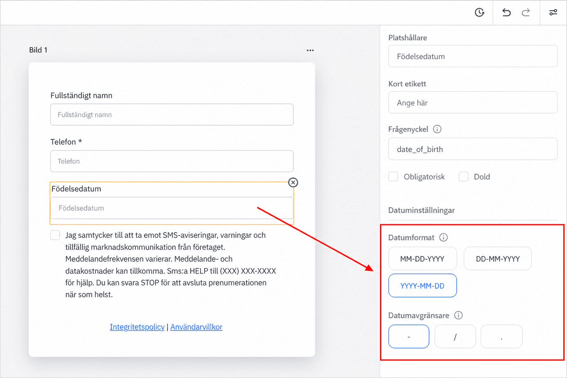The width and height of the screenshot is (567, 378).
Task: Open the Integritetspolicy link
Action: click(137, 327)
